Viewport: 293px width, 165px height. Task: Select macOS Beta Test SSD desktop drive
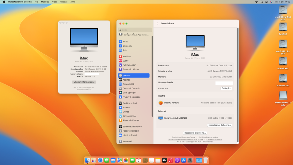tap(283, 13)
